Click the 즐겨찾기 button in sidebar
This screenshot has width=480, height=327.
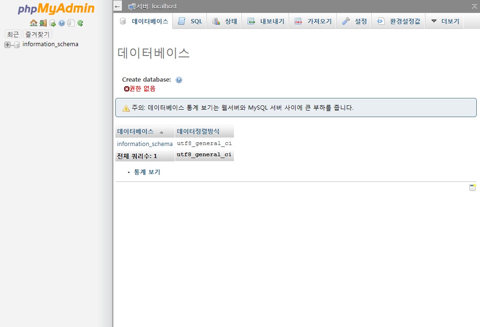point(38,34)
